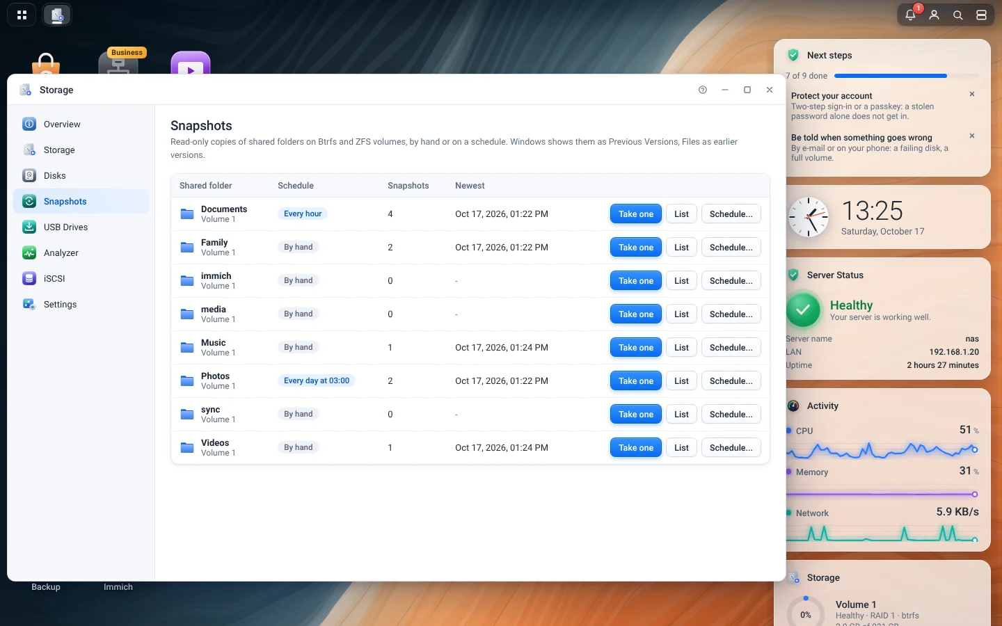
Task: Click the Videos folder icon
Action: (187, 448)
